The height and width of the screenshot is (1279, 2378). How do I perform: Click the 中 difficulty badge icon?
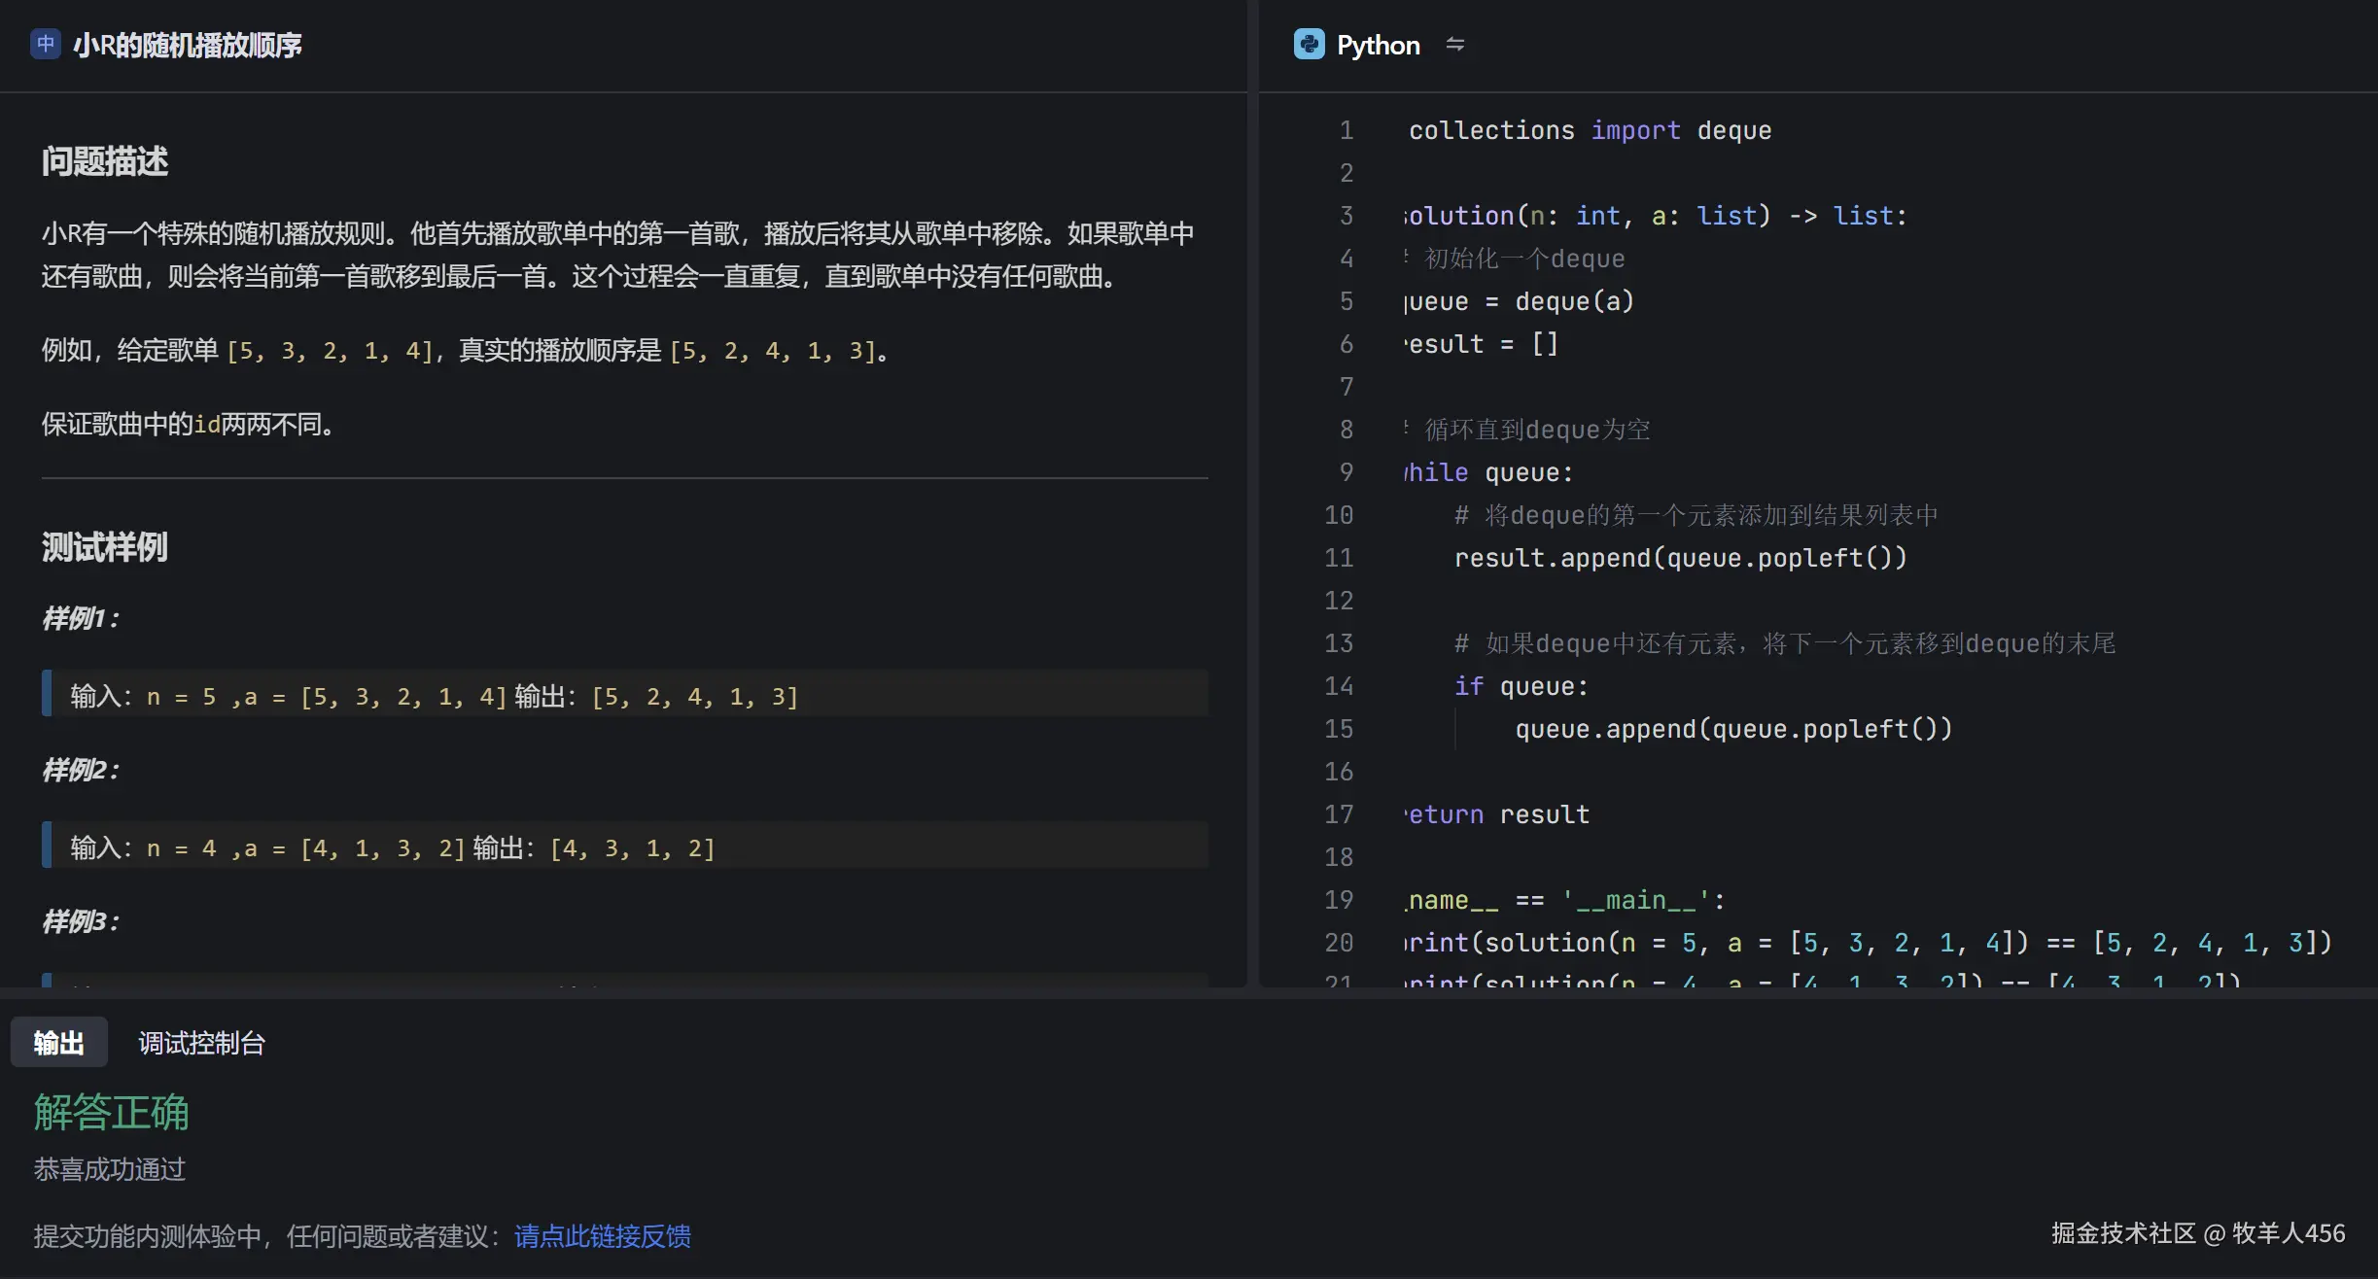point(45,44)
